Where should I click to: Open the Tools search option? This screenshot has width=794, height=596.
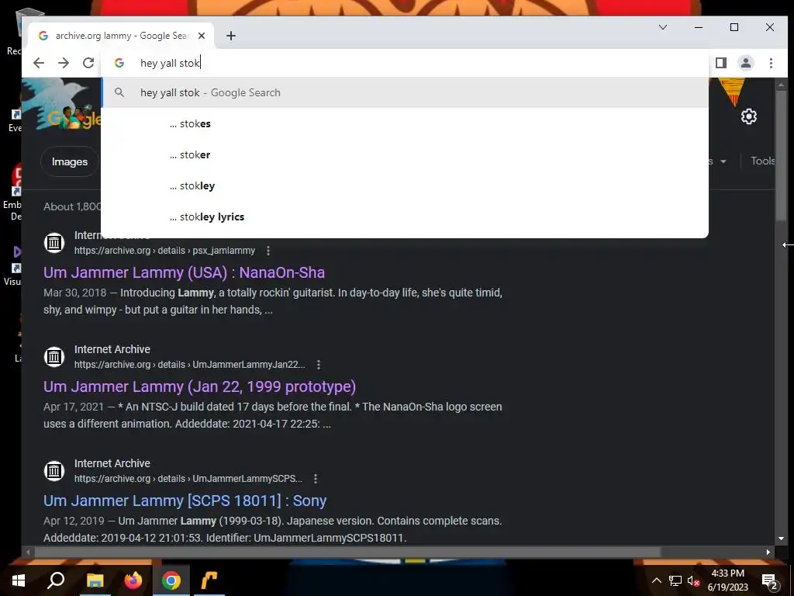763,161
